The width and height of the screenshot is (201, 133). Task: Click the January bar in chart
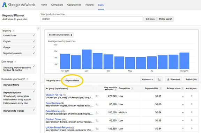[x=87, y=59]
